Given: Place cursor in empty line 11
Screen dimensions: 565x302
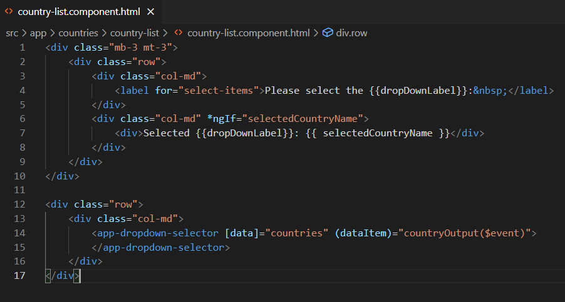Looking at the screenshot, I should pyautogui.click(x=188, y=190).
